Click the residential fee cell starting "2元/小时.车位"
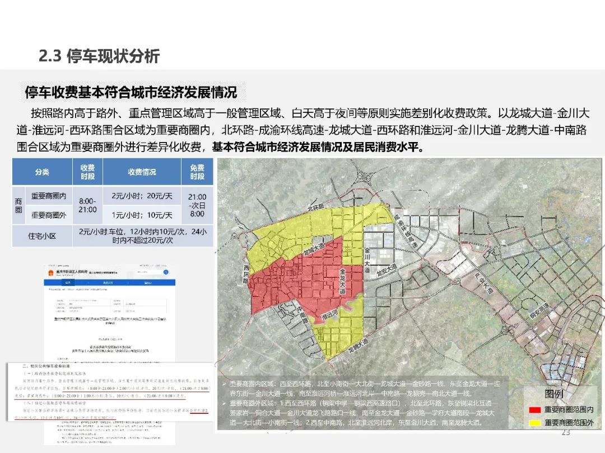The height and width of the screenshot is (453, 605). (x=143, y=236)
